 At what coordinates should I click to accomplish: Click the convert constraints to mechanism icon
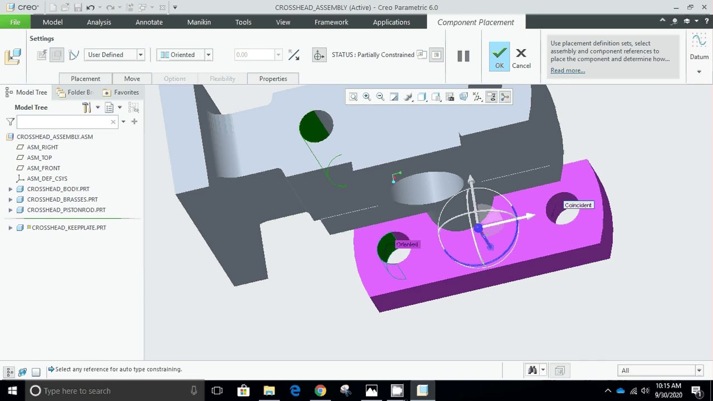click(74, 55)
